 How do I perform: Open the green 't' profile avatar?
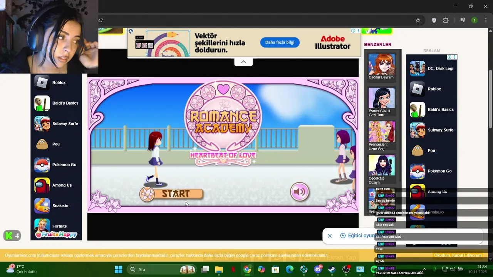tap(475, 20)
